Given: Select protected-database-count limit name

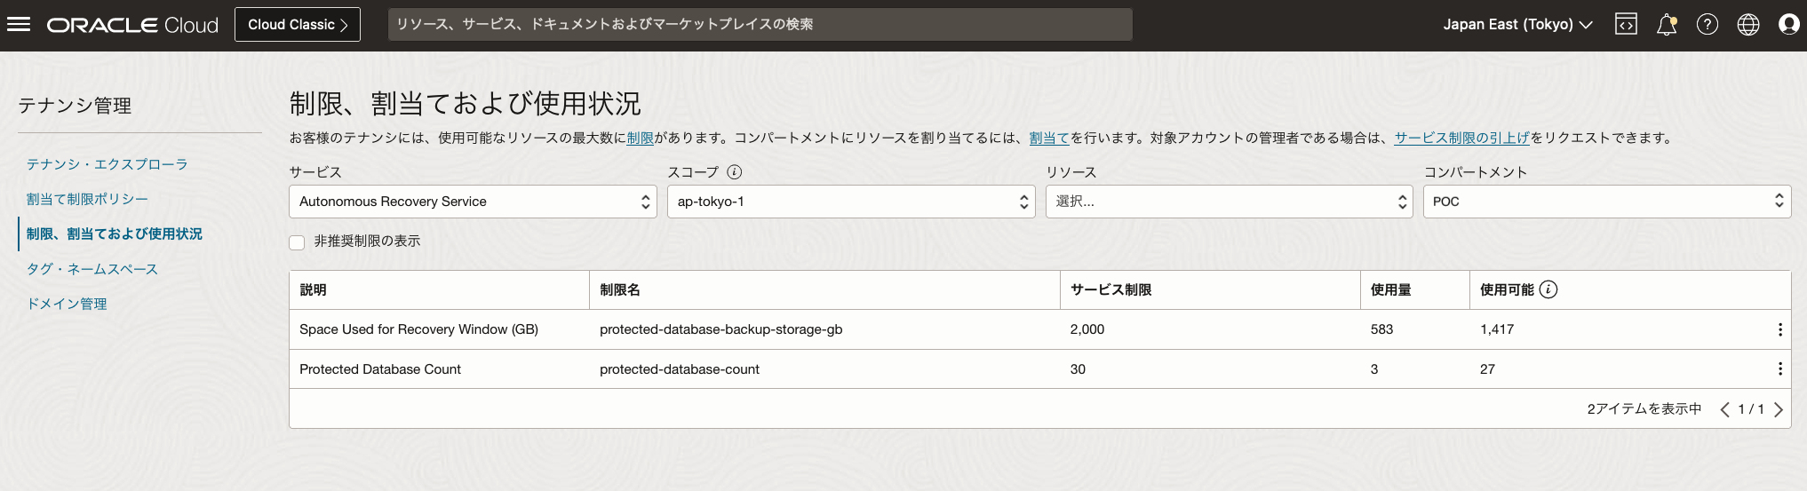Looking at the screenshot, I should 680,369.
